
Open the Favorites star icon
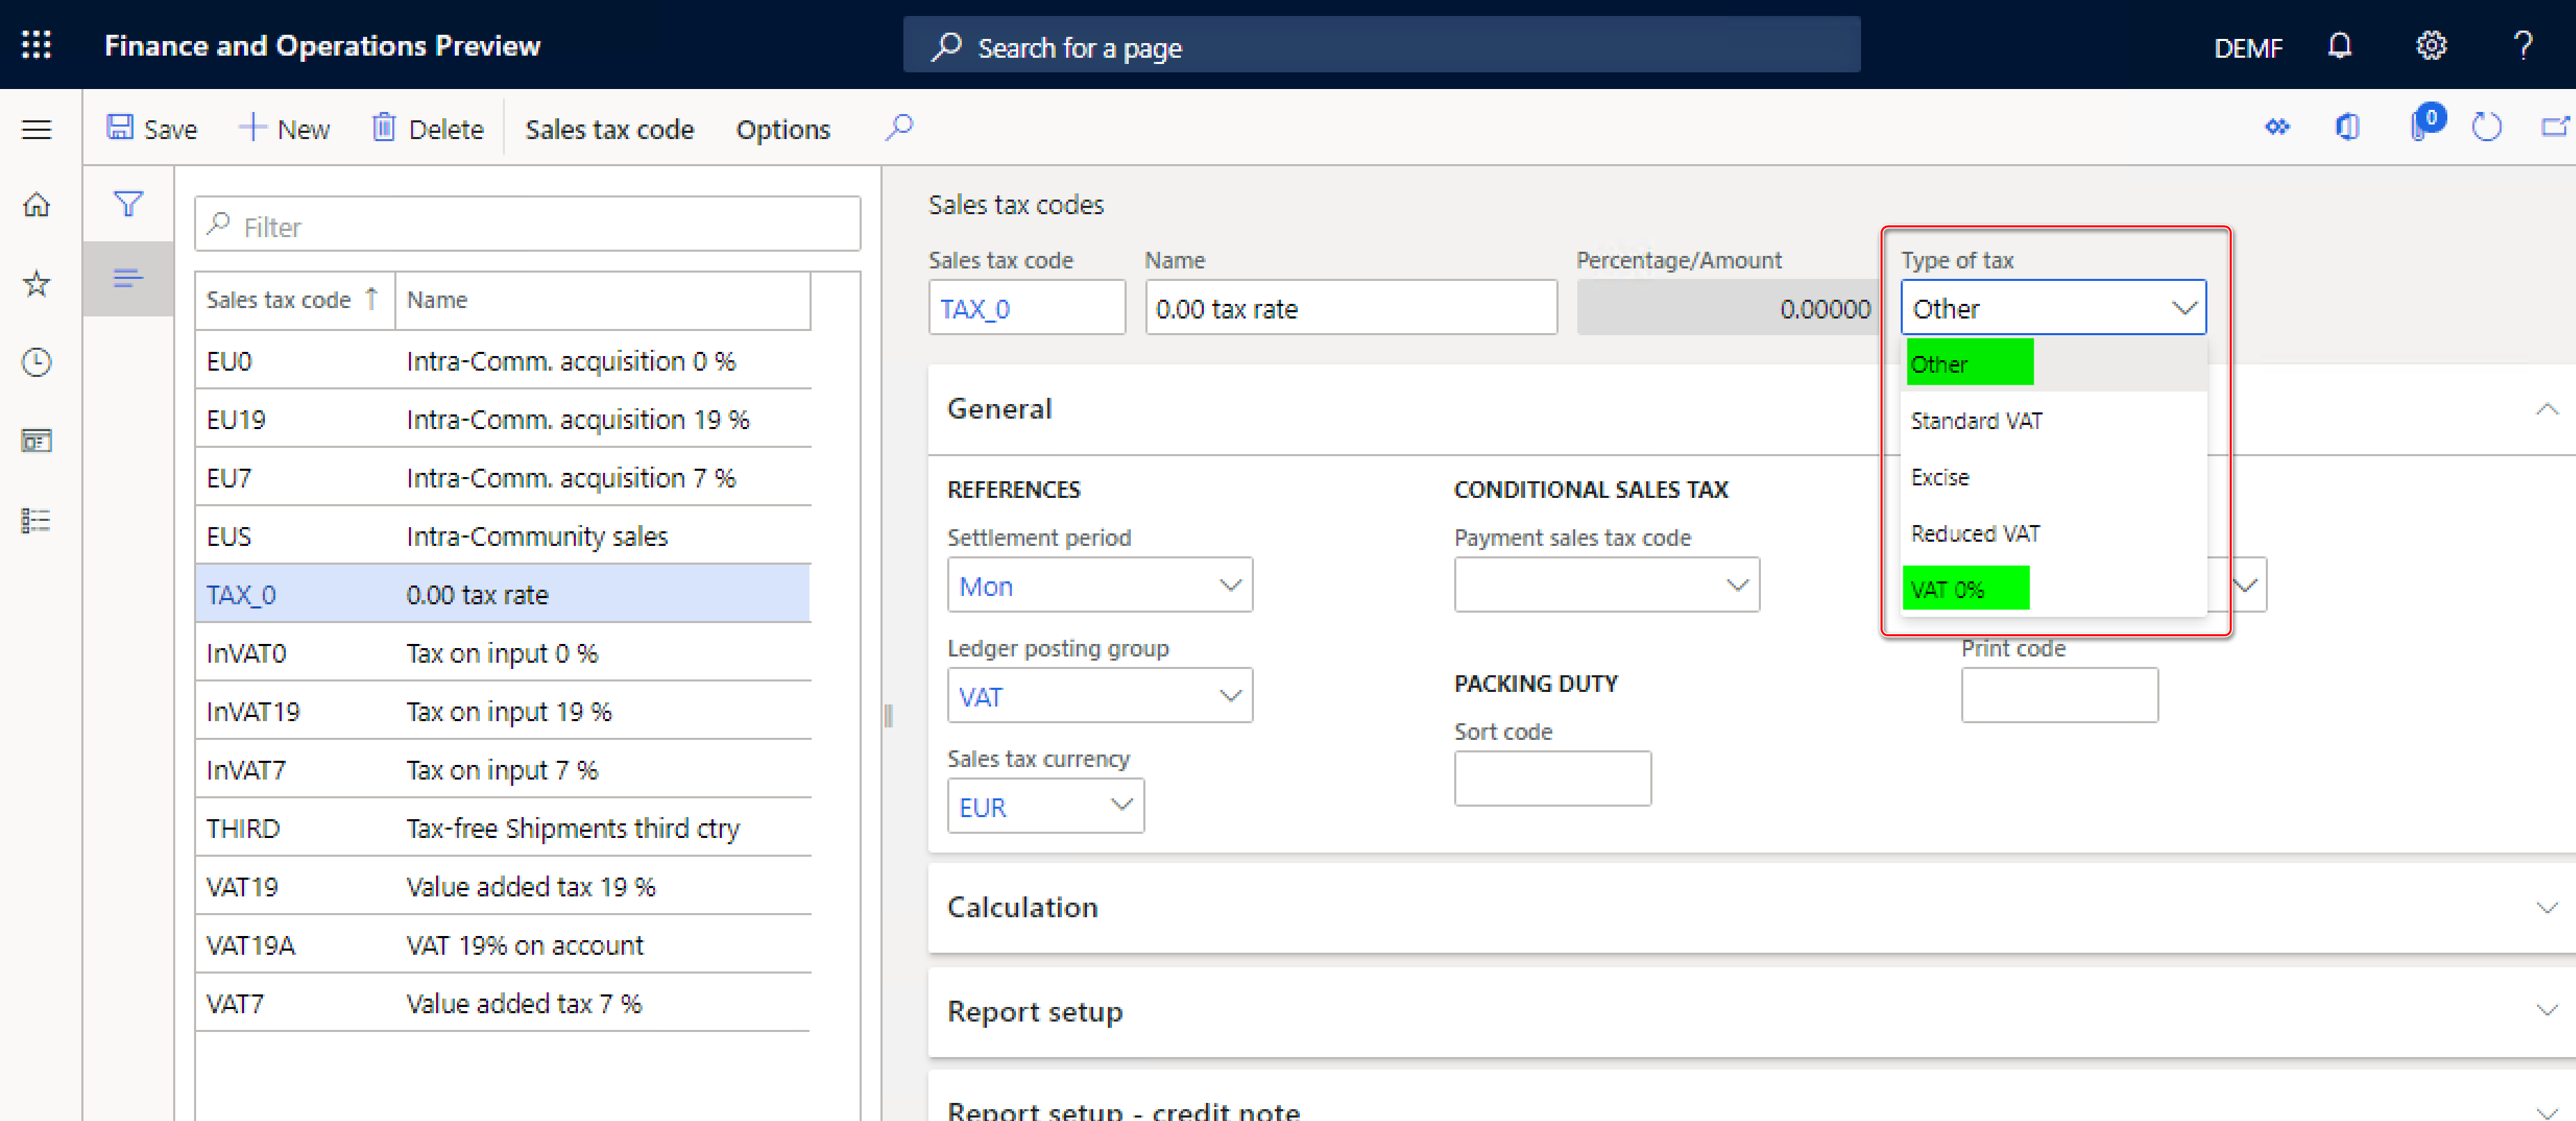click(x=37, y=284)
